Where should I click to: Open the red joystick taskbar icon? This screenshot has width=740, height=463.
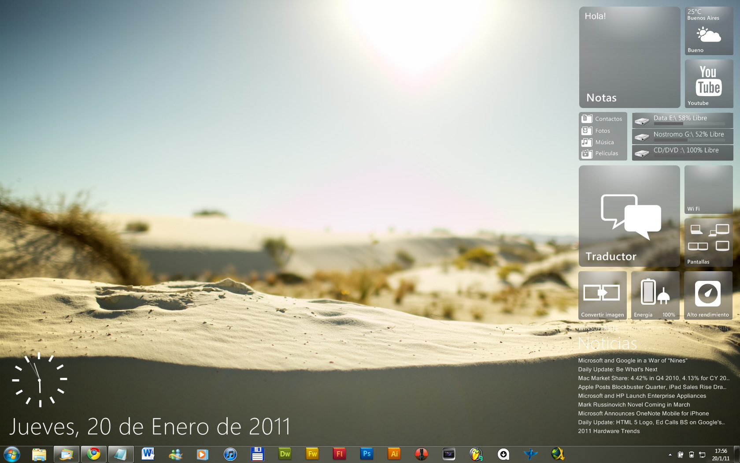(x=422, y=454)
